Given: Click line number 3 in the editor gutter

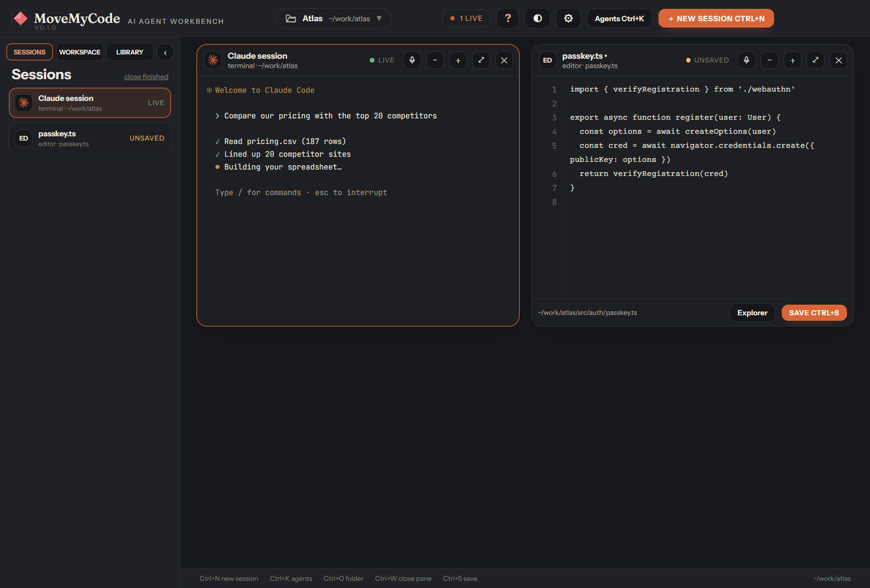Looking at the screenshot, I should [554, 118].
